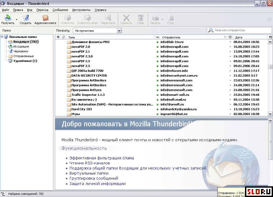Click the sender ingvarr66@hot.ee
Screen dimensions: 273x197
(x=174, y=114)
